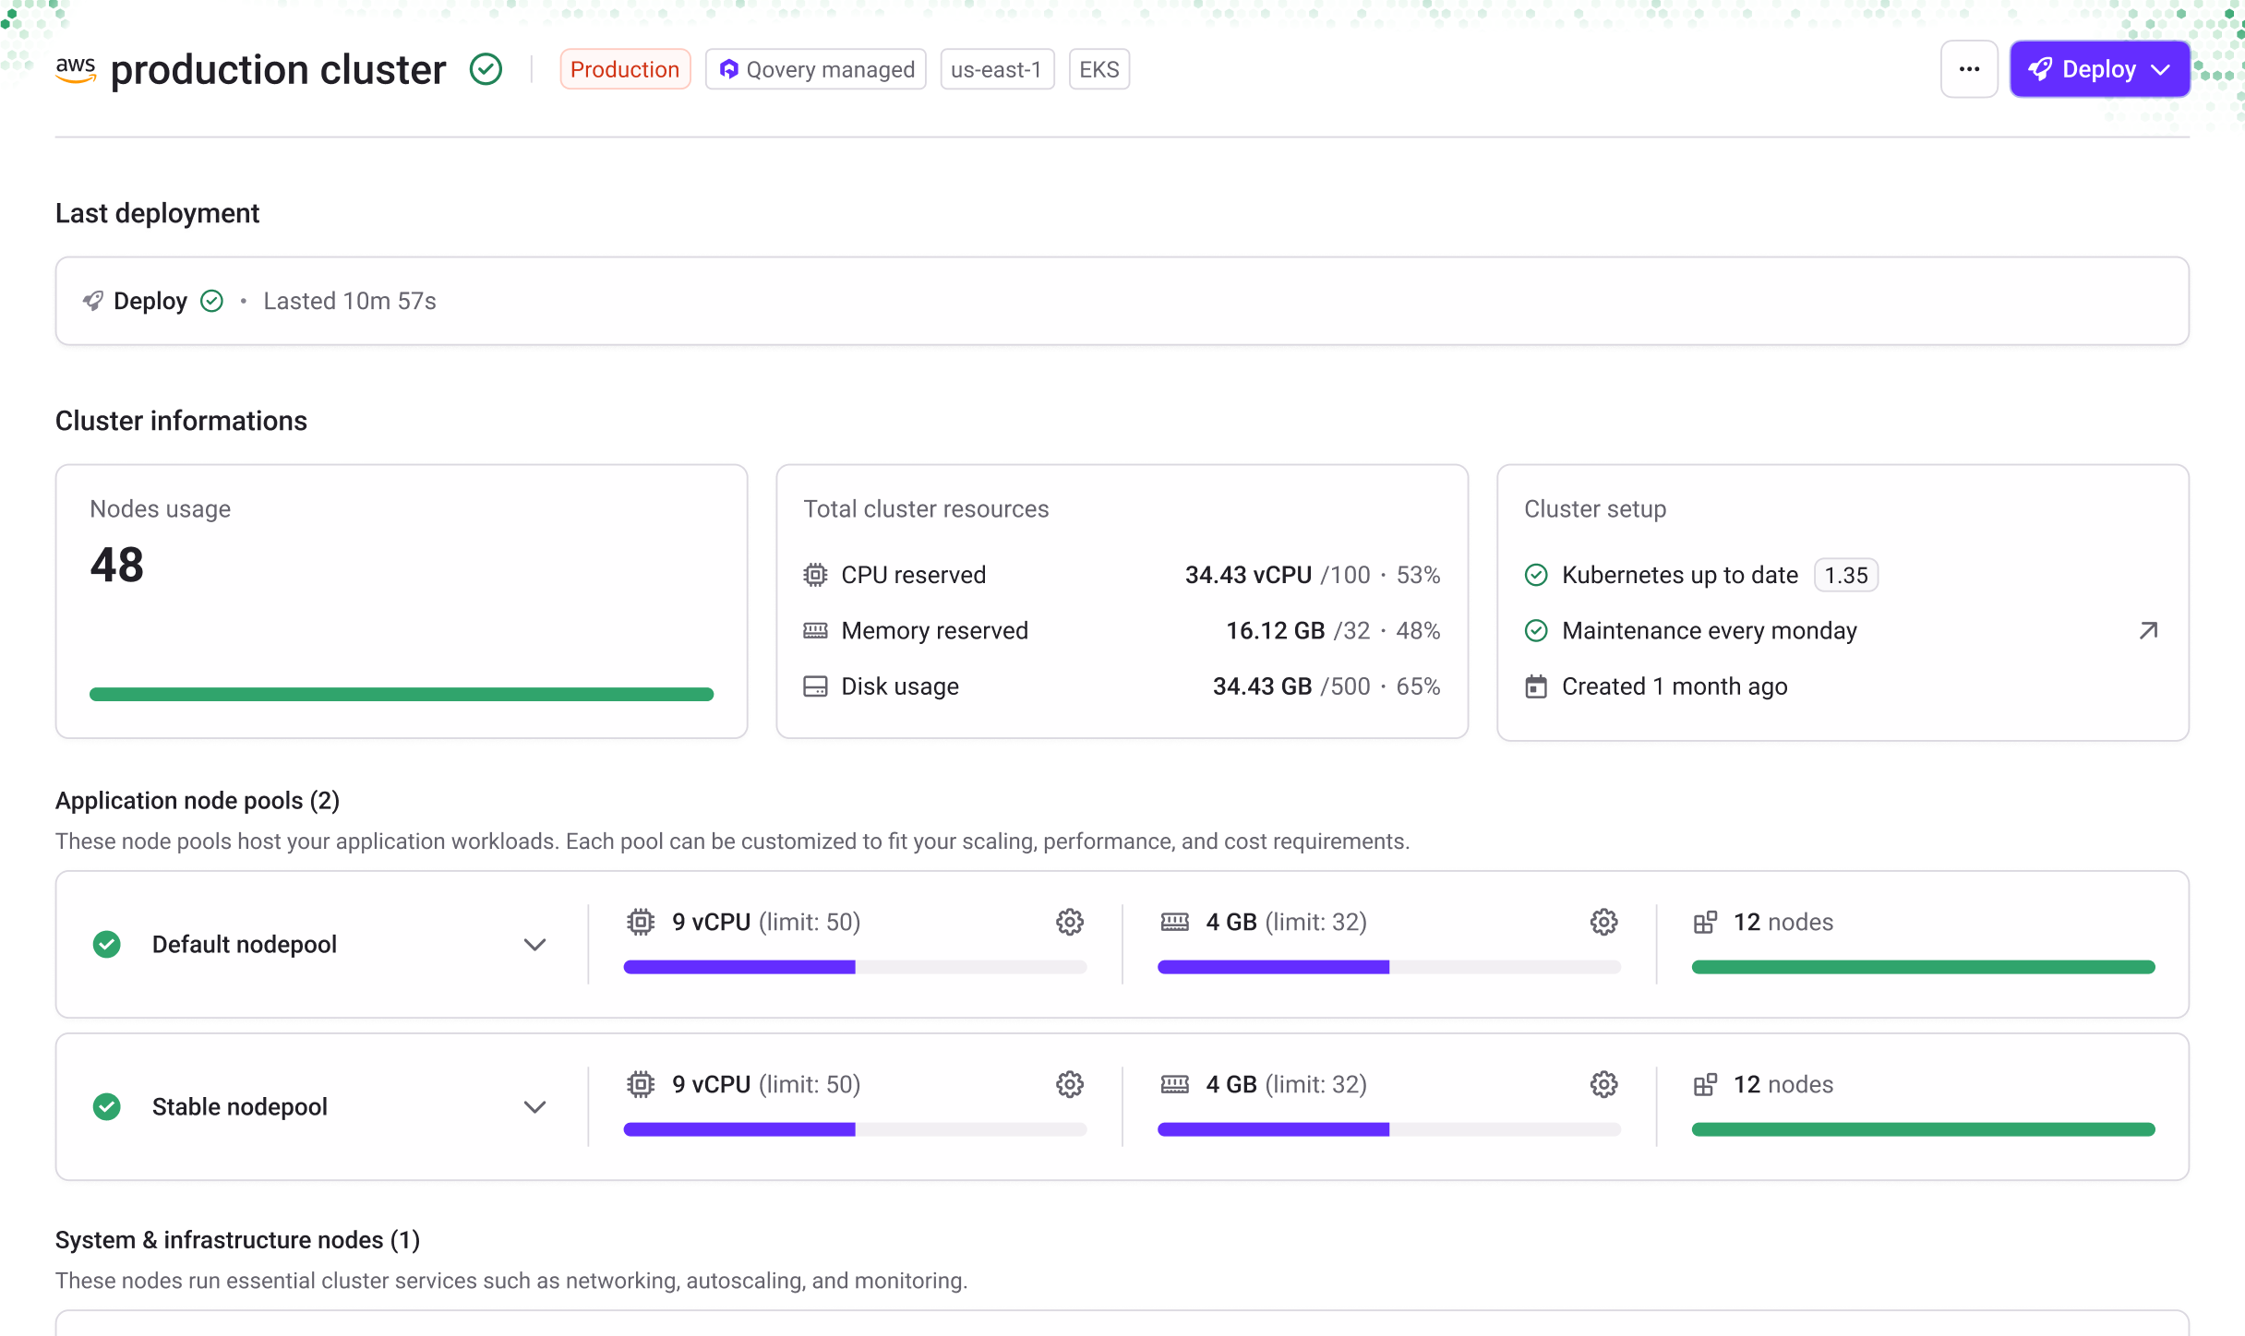Screen dimensions: 2245x1336
Task: Click the last deployment success check icon
Action: coord(212,301)
